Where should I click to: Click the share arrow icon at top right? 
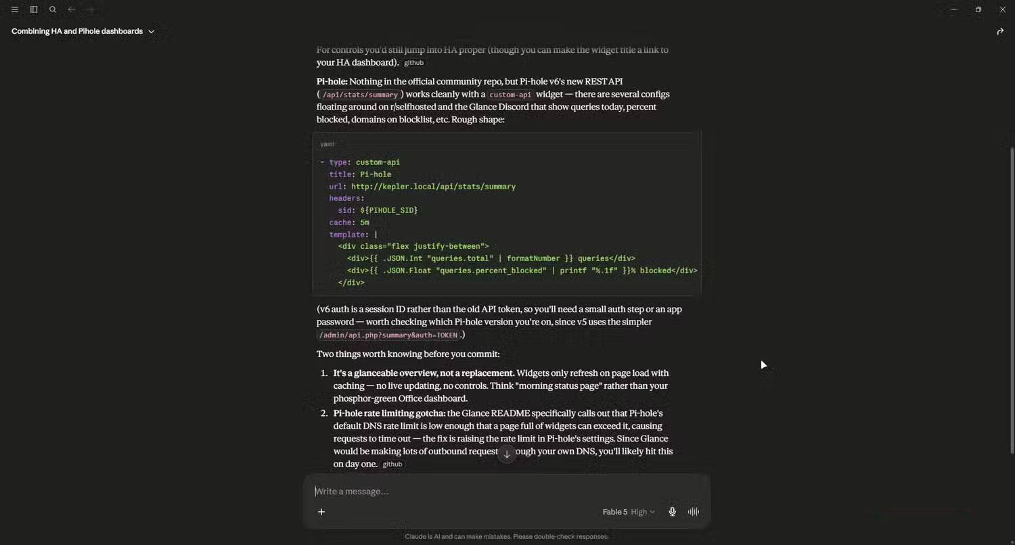point(1000,31)
